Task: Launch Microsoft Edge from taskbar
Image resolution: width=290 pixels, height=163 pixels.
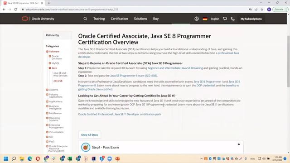Action: coord(30,159)
